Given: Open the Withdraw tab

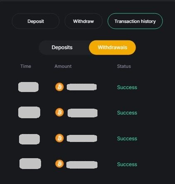Looking at the screenshot, I should tap(83, 21).
